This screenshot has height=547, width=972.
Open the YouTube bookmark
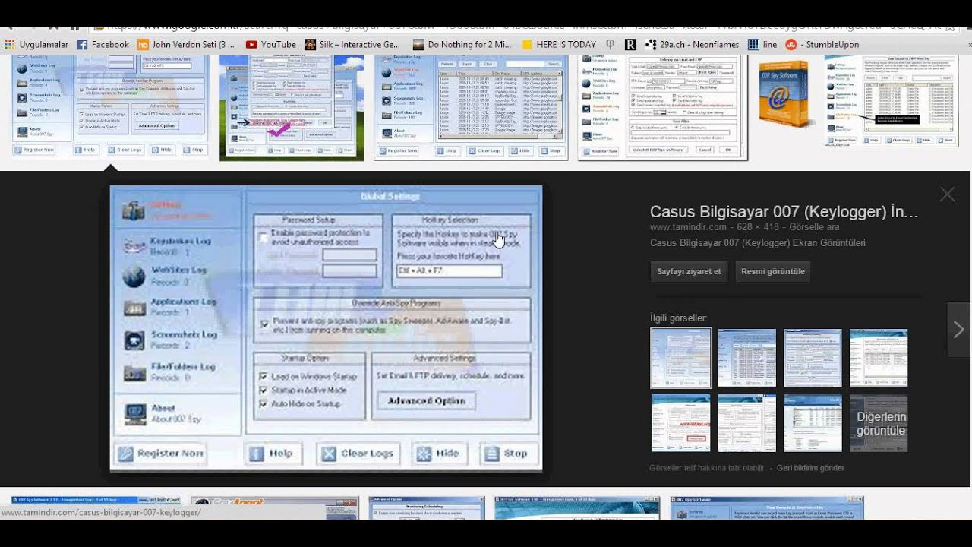(x=270, y=45)
